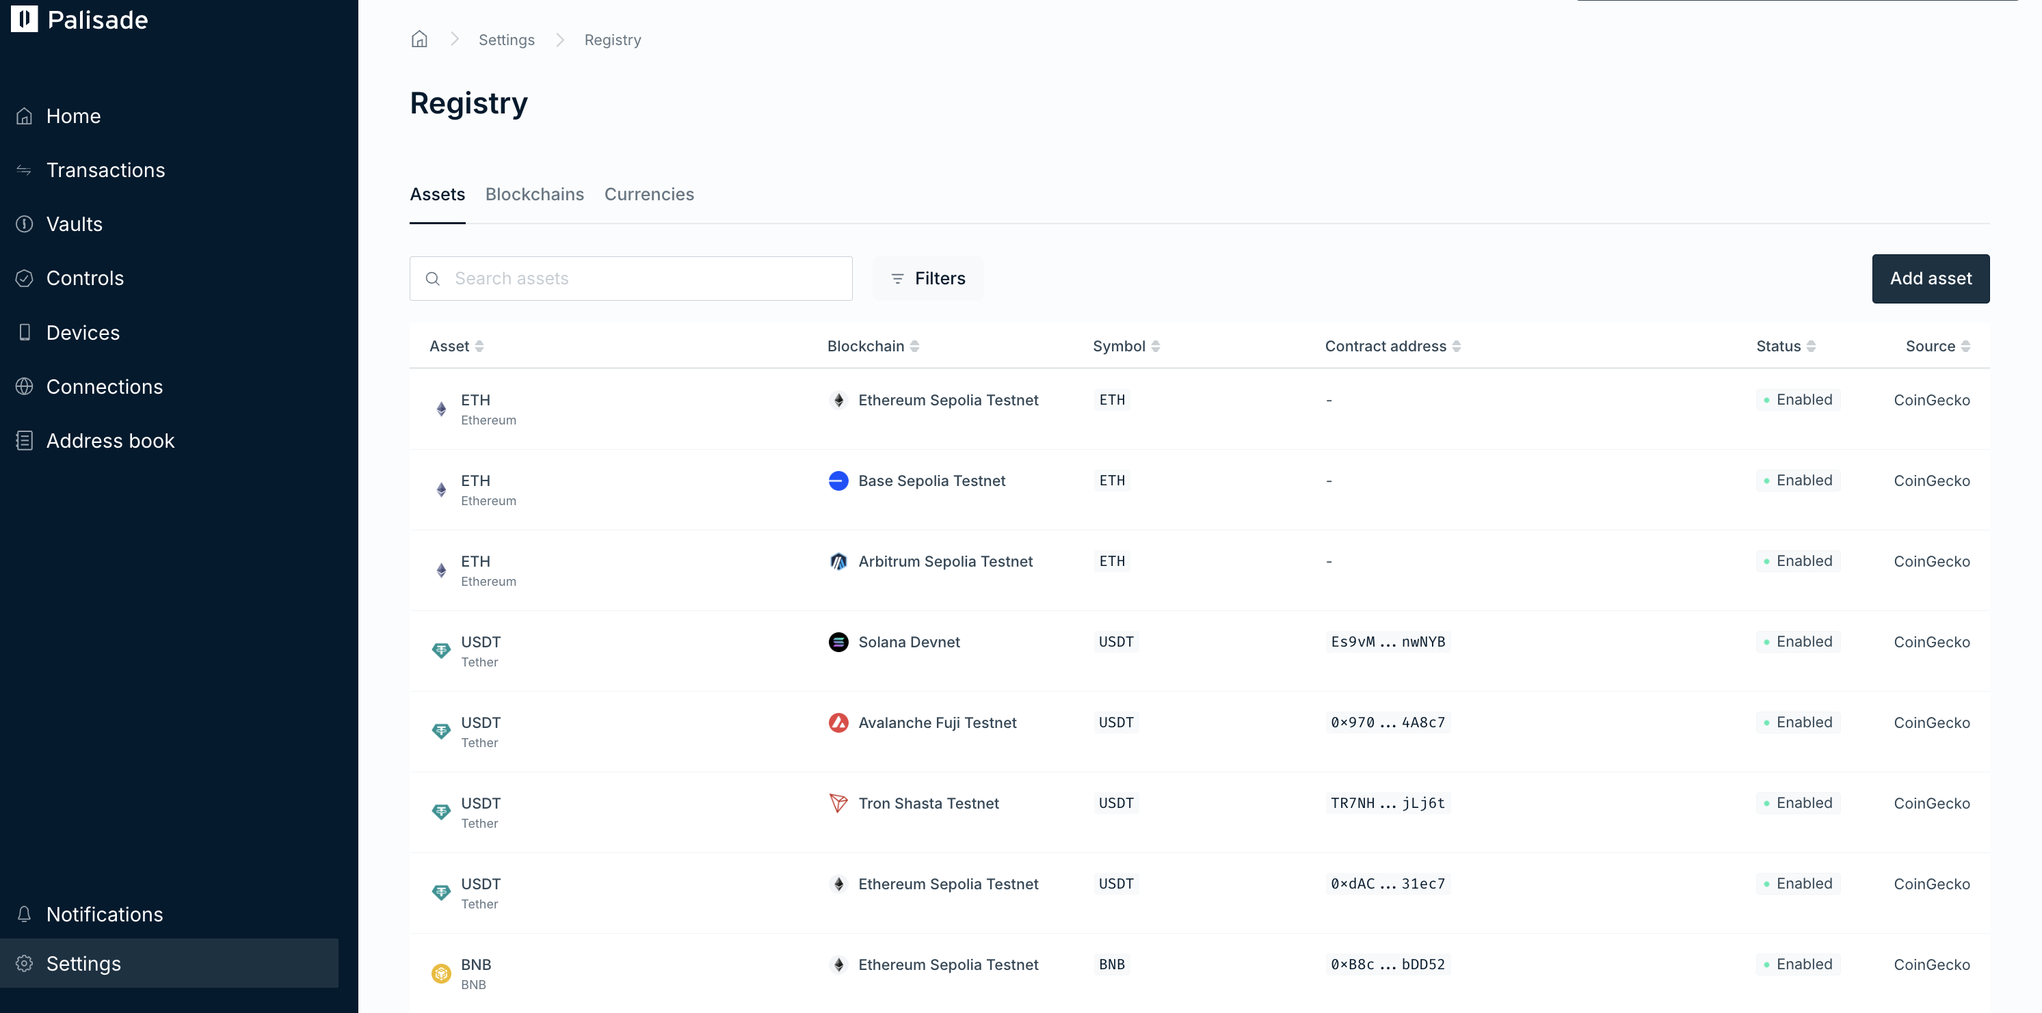Go to Transactions in the sidebar
This screenshot has width=2042, height=1013.
pos(105,170)
